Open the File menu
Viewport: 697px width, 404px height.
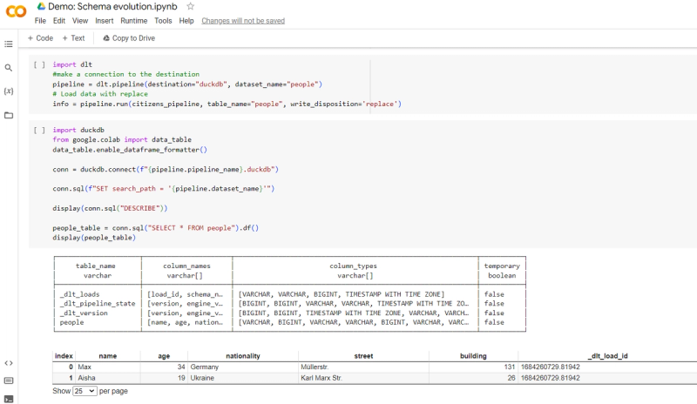click(x=40, y=21)
